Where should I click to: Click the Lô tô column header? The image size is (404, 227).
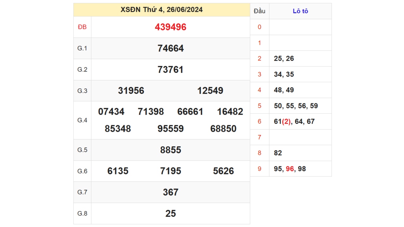tap(300, 11)
